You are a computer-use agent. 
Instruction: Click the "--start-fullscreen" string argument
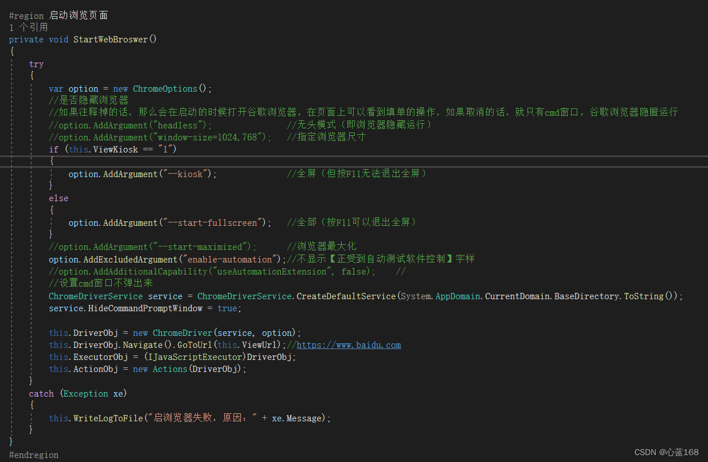point(211,223)
